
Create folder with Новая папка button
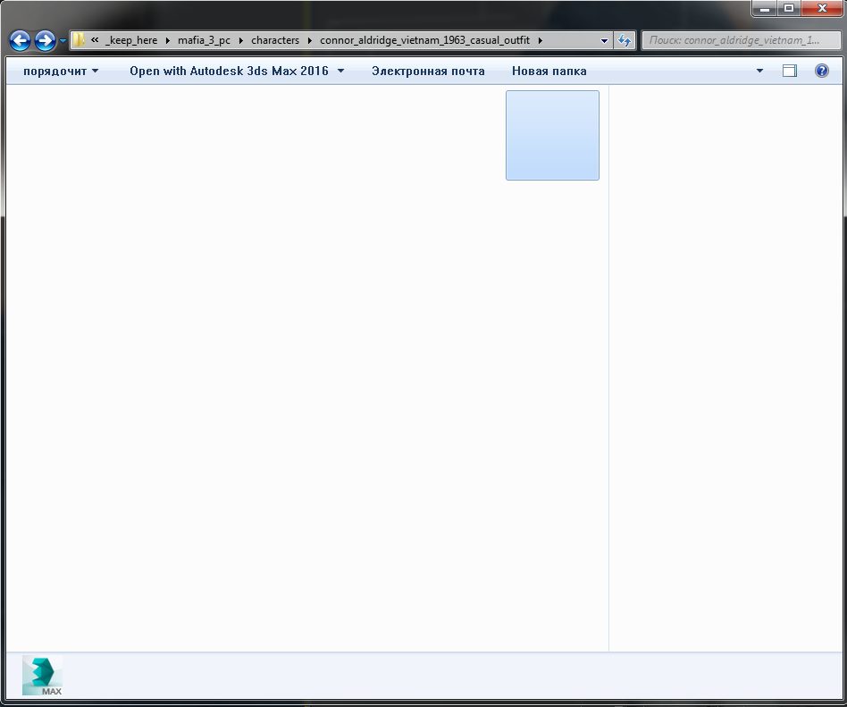tap(549, 71)
